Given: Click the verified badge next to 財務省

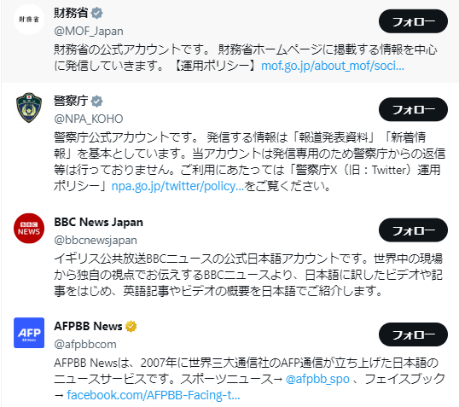Looking at the screenshot, I should [x=97, y=13].
